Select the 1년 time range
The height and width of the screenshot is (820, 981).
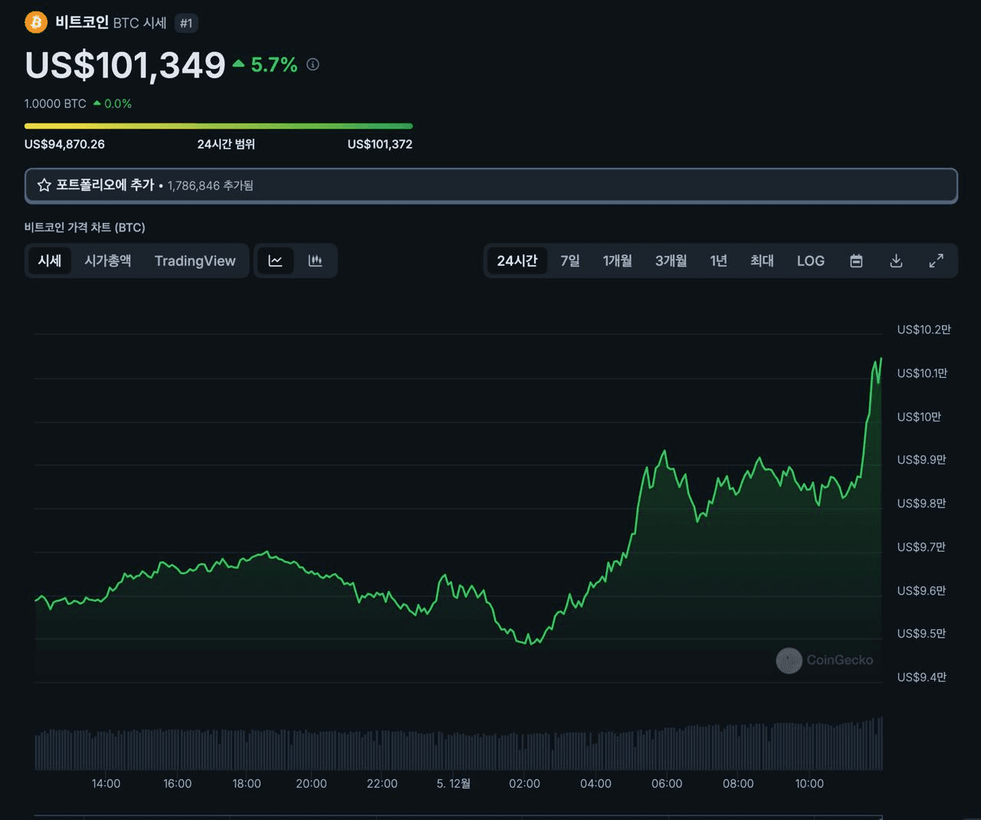[x=718, y=261]
